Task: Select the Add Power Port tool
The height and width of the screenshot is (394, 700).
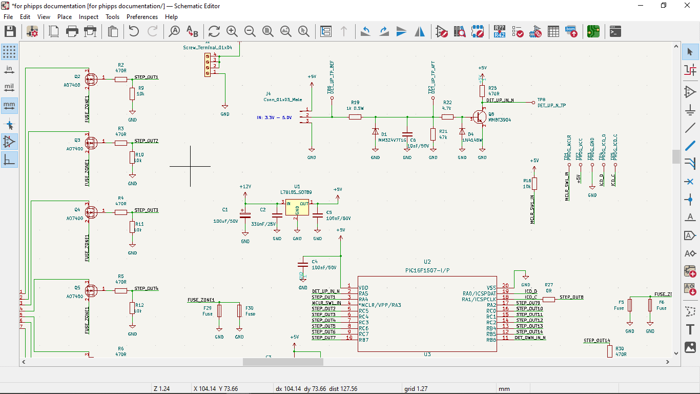Action: (690, 110)
